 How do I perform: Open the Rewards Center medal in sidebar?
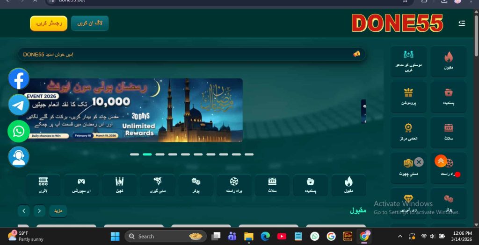pyautogui.click(x=408, y=132)
